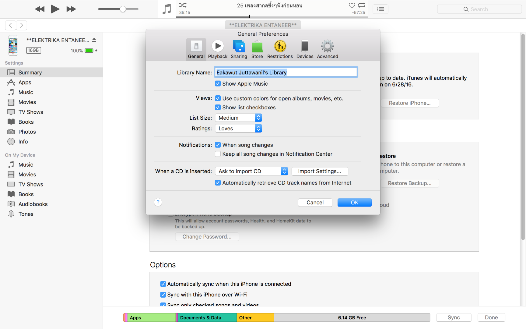
Task: Click the Done button
Action: click(x=491, y=317)
